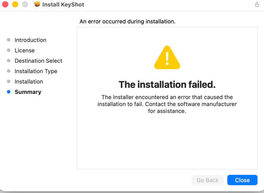Screen dimensions: 264x193
Task: Click the empty area of the white message pane
Action: 167,142
